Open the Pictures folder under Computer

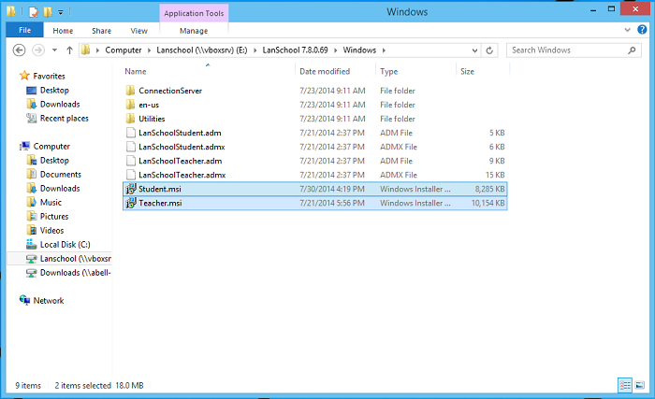point(54,216)
